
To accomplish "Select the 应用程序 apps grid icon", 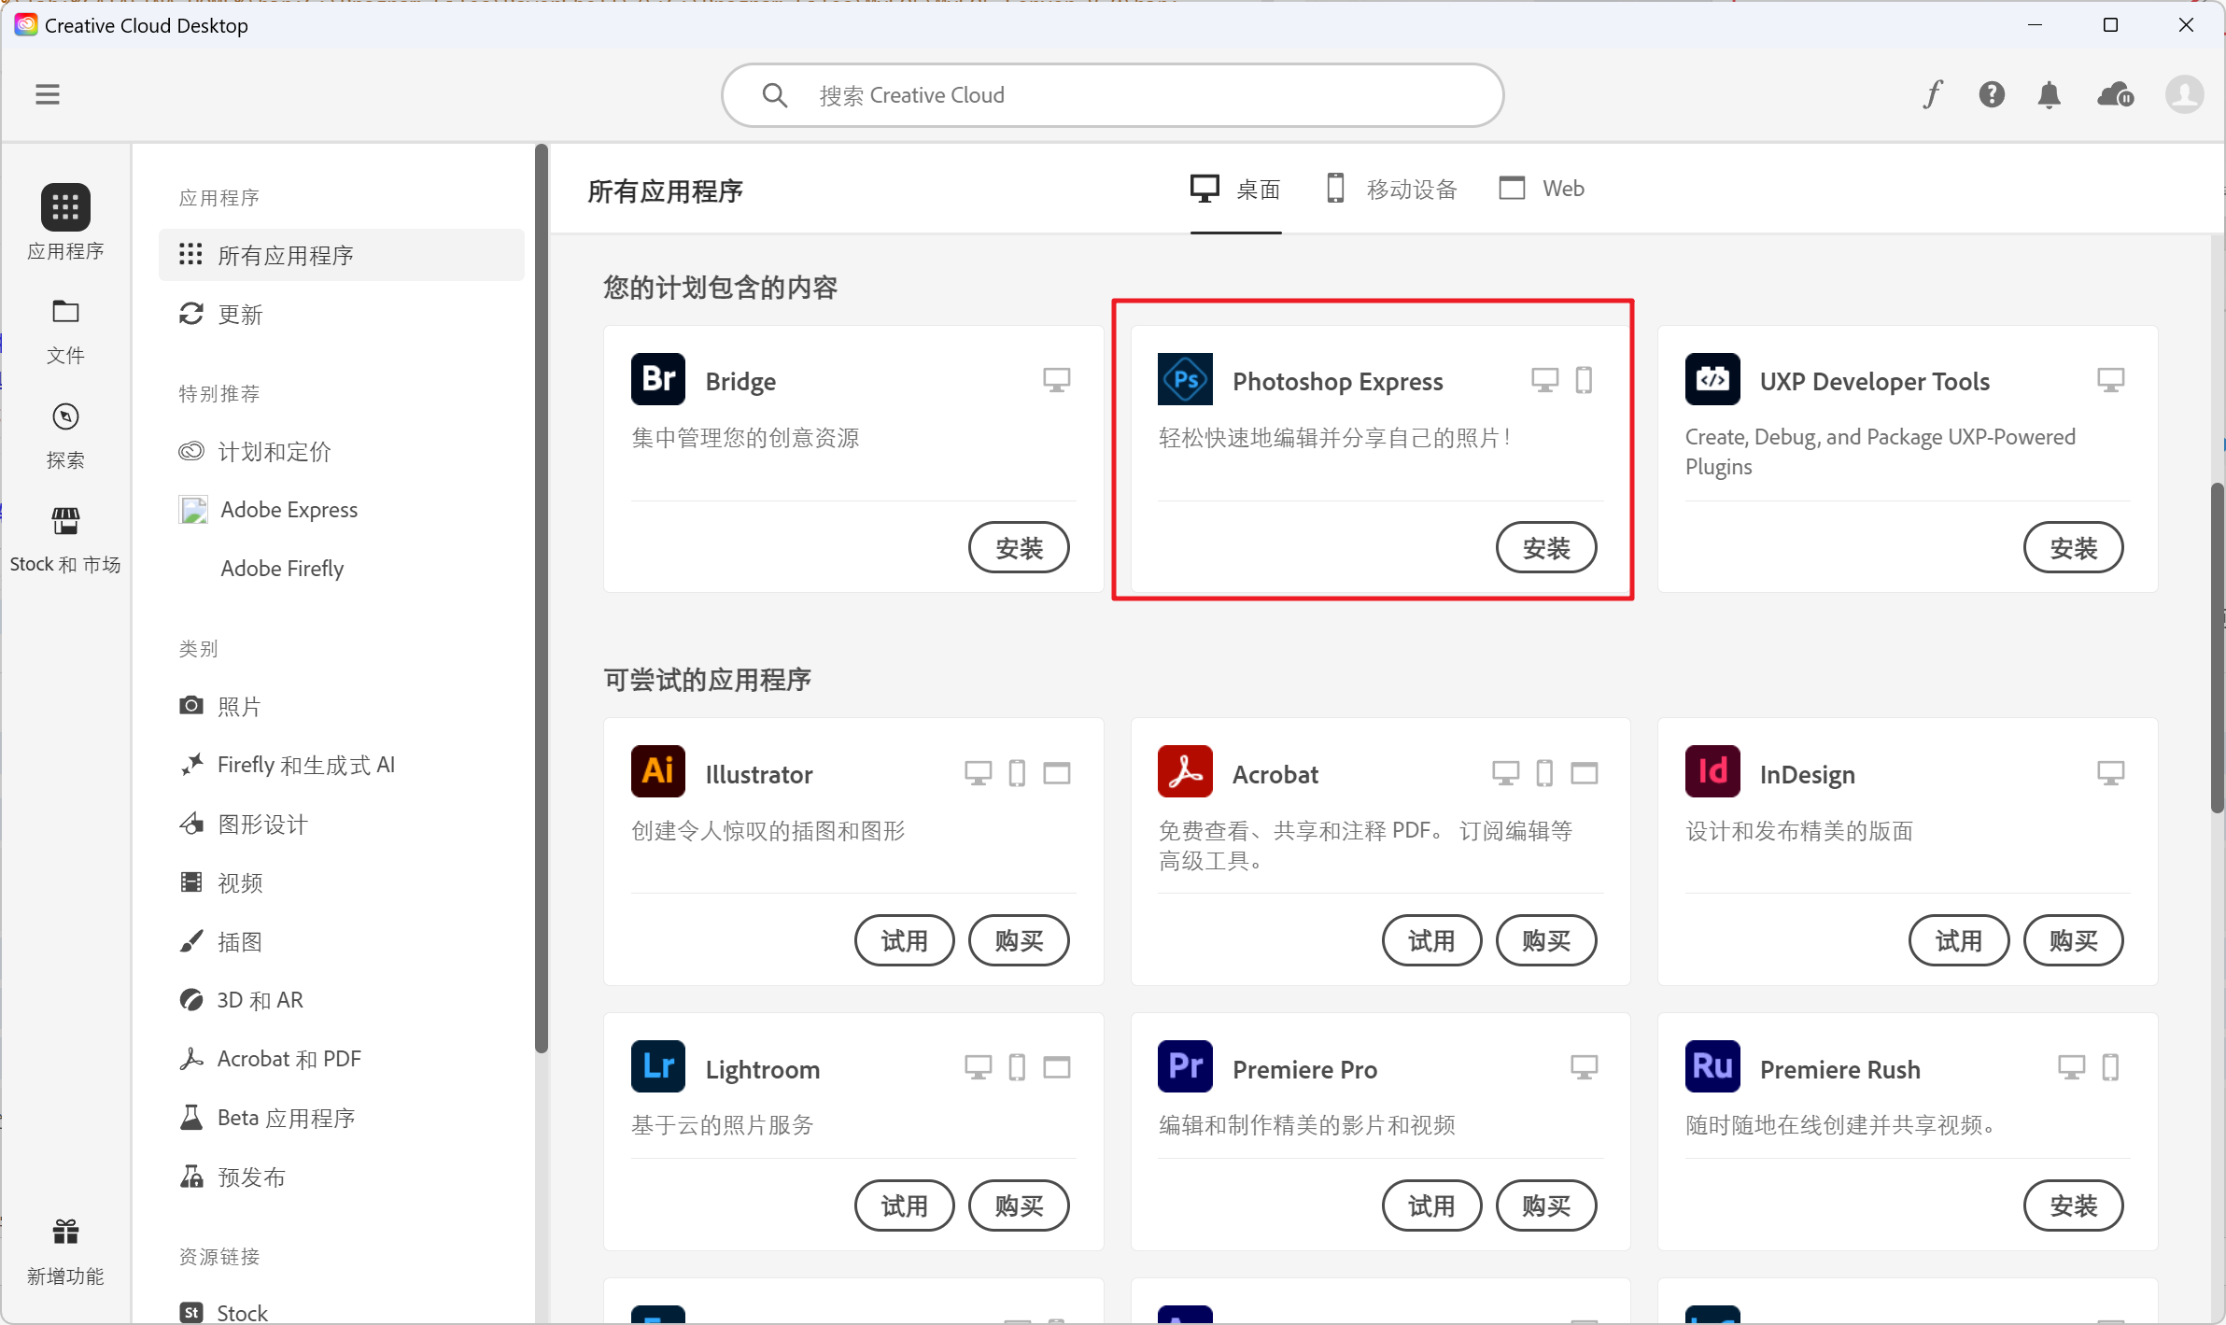I will pyautogui.click(x=65, y=206).
